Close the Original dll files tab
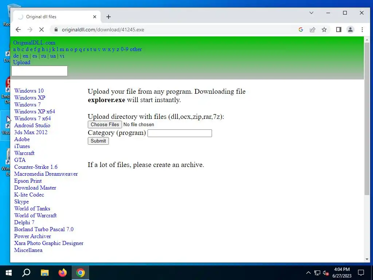Screen dimensions: 373x280 (95, 17)
